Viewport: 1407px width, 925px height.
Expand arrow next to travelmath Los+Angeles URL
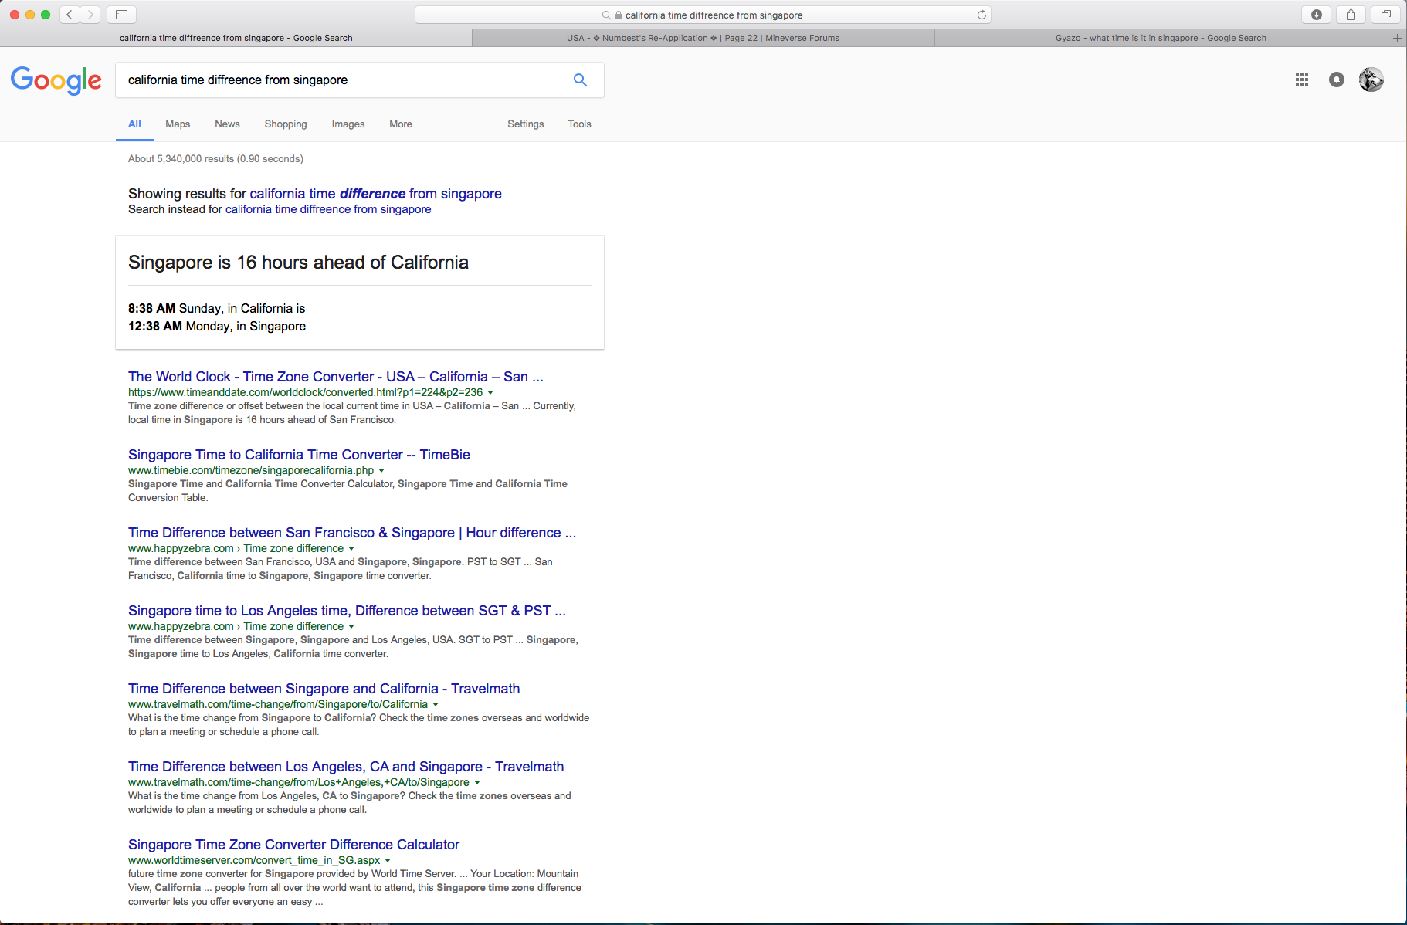(477, 783)
